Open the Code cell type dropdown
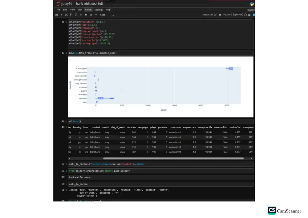 pyautogui.click(x=103, y=14)
